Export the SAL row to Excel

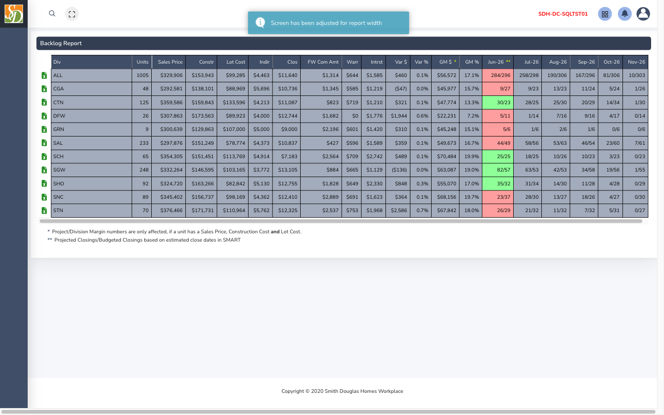click(44, 143)
